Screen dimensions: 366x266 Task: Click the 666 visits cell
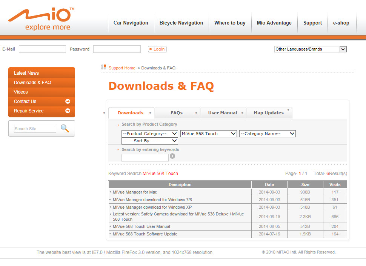pos(335,217)
